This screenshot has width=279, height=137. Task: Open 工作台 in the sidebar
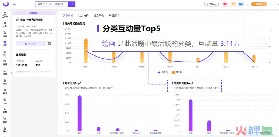[x=5, y=15]
